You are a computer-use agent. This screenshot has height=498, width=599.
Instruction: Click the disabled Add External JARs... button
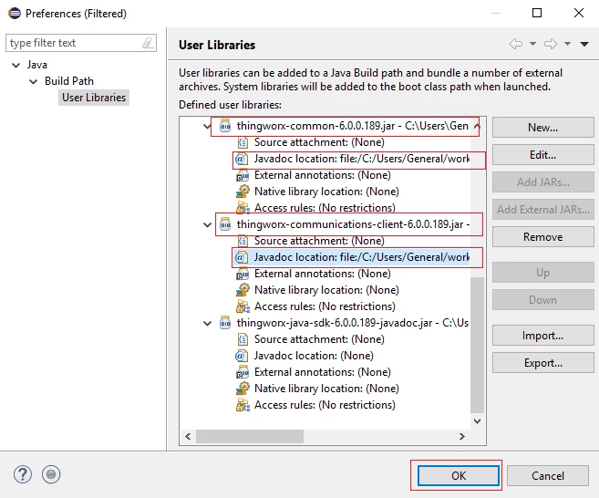click(542, 210)
